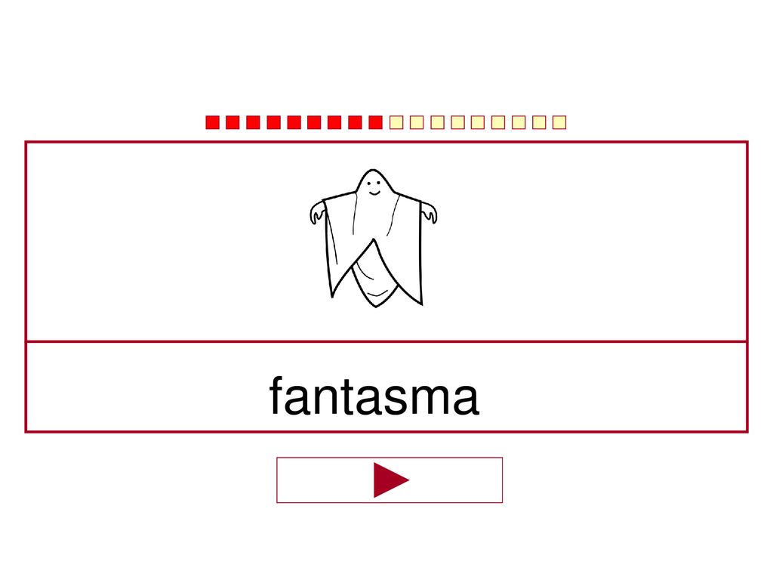The height and width of the screenshot is (580, 773).
Task: Select the third yellow progress square
Action: tap(437, 122)
